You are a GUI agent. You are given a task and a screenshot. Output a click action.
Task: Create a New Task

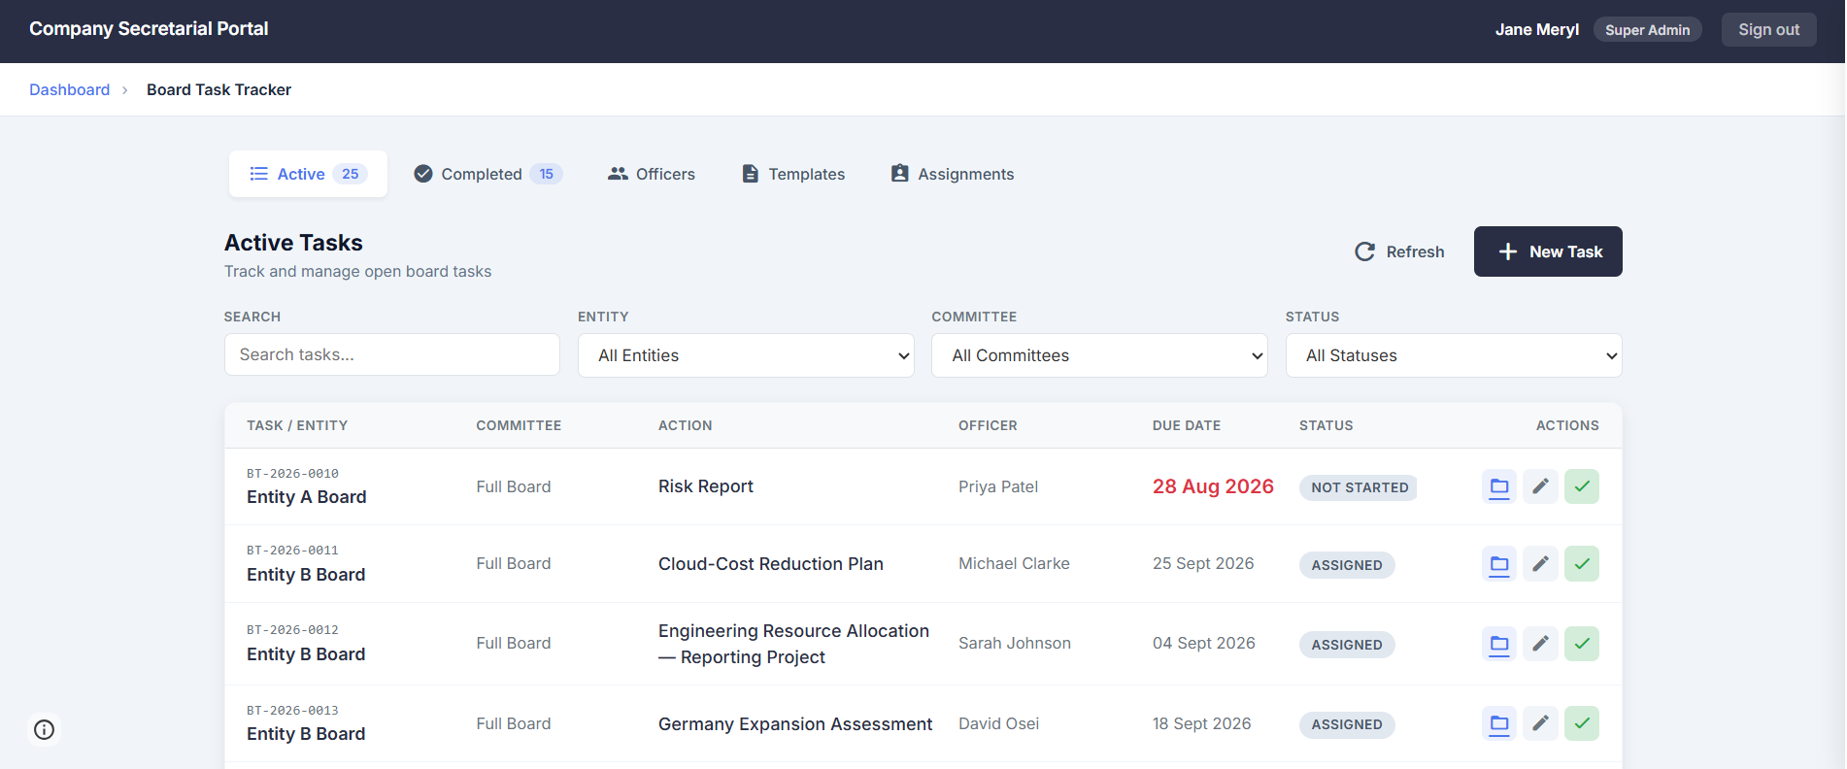(1548, 251)
